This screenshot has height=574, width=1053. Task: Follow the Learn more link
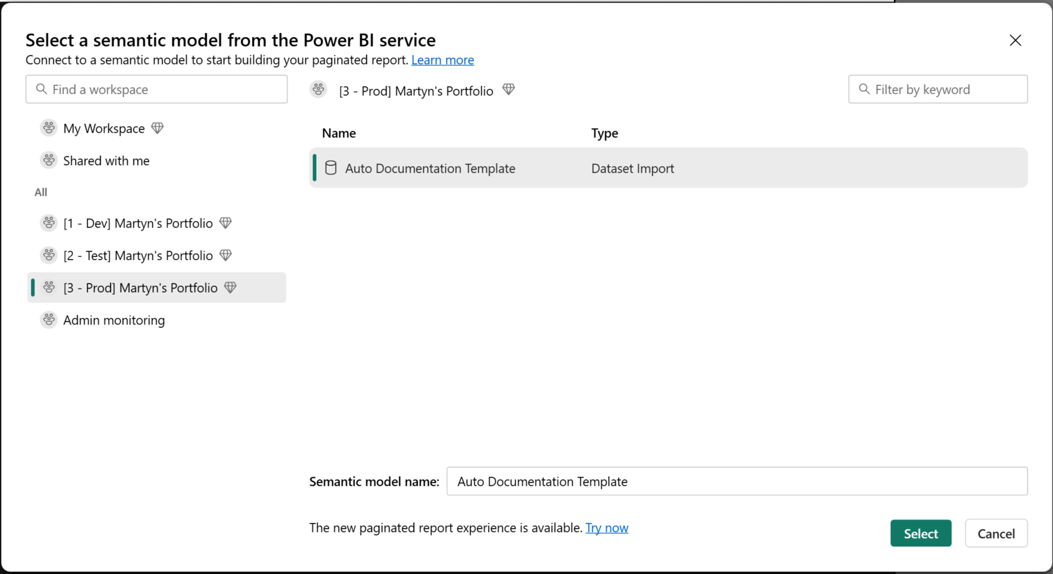pyautogui.click(x=443, y=60)
